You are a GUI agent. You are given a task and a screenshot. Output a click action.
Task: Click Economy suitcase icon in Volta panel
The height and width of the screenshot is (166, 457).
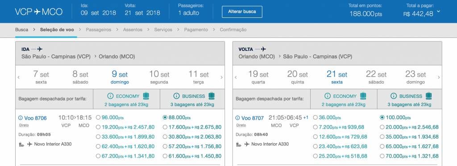(x=363, y=95)
